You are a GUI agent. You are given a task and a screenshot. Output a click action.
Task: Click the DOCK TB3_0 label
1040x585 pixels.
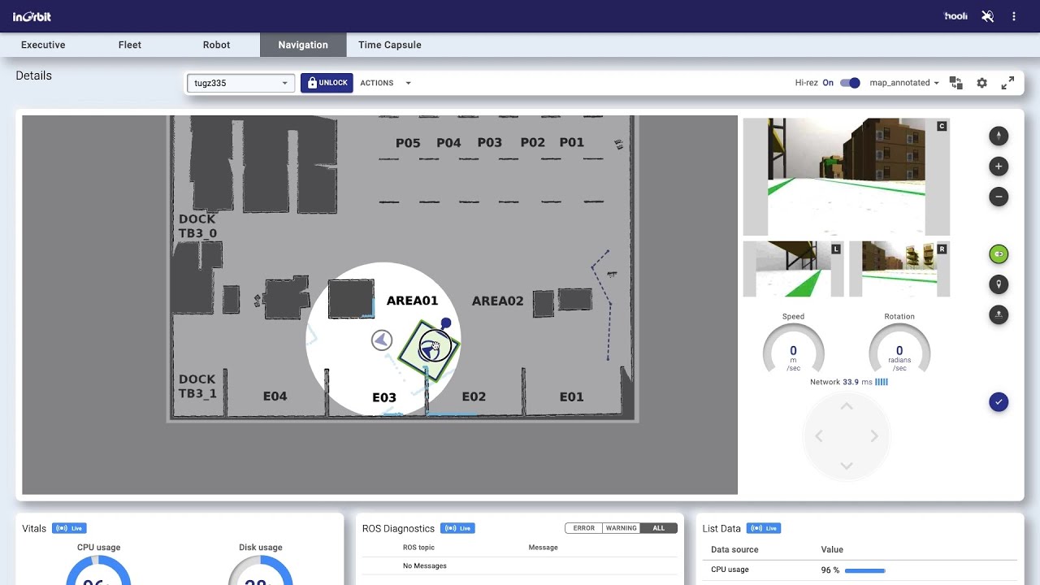[197, 226]
